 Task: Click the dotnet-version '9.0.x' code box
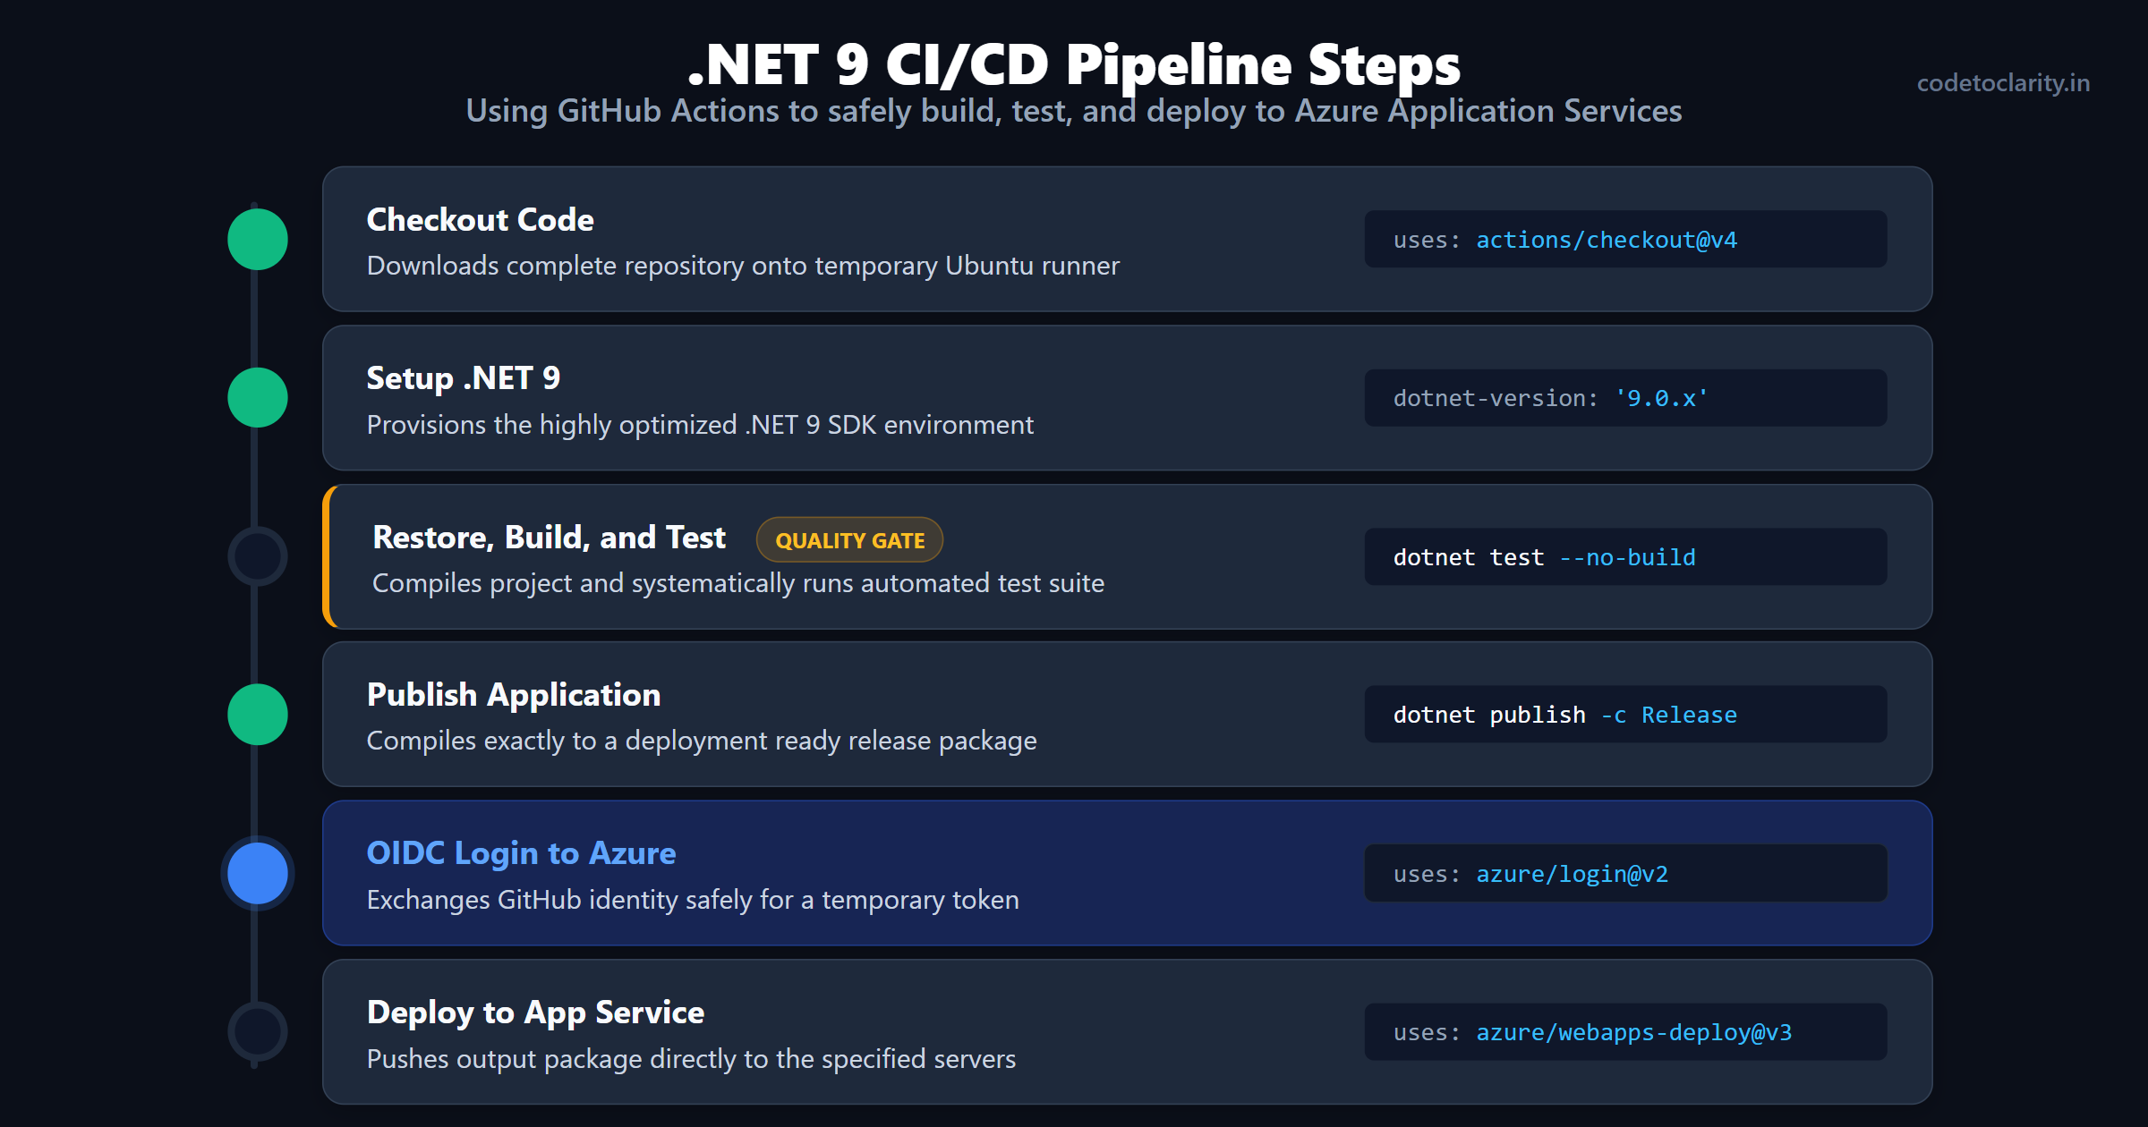[x=1625, y=398]
